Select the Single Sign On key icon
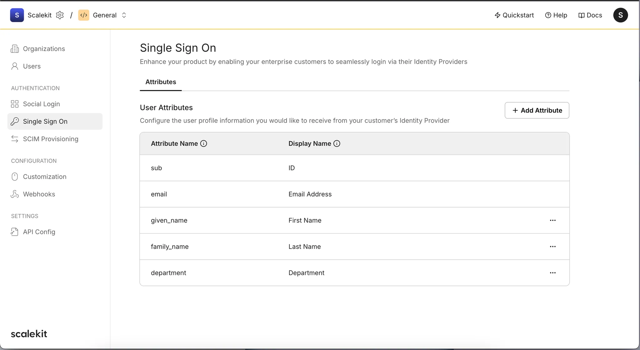This screenshot has width=640, height=350. [x=15, y=121]
